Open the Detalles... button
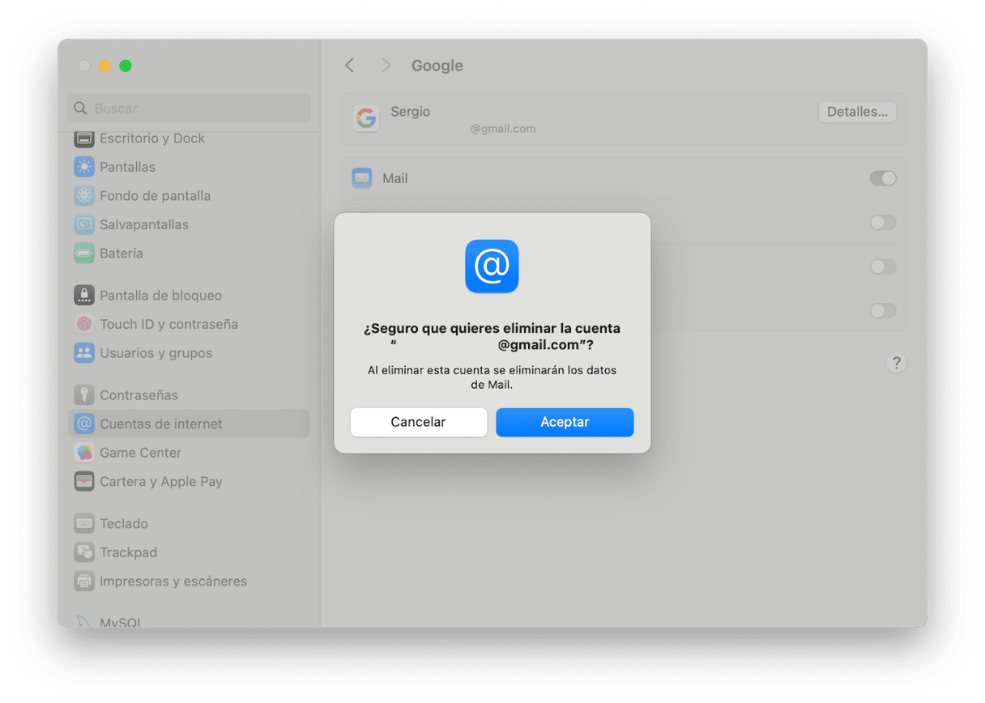Image resolution: width=985 pixels, height=703 pixels. (857, 112)
